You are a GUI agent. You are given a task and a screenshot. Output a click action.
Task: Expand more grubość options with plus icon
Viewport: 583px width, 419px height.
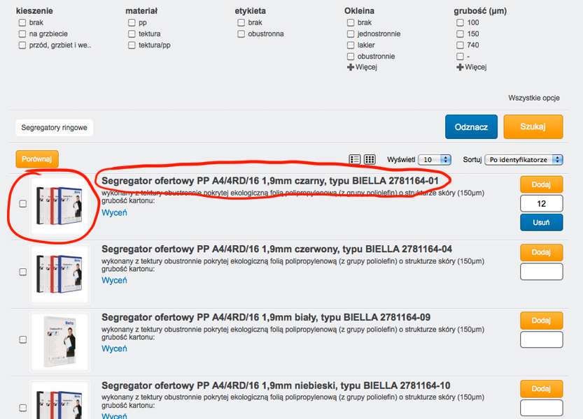[x=460, y=67]
